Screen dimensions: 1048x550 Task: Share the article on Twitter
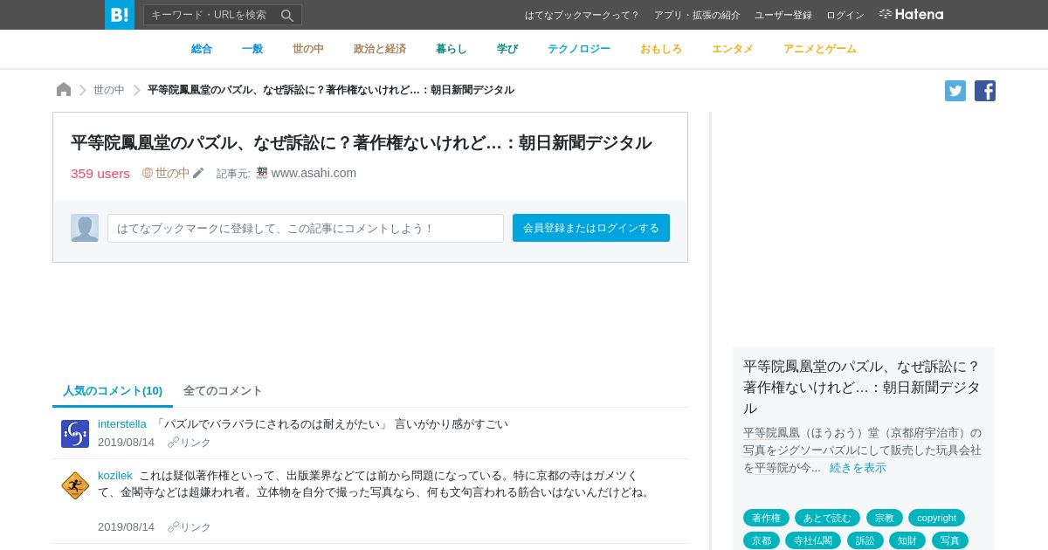955,91
